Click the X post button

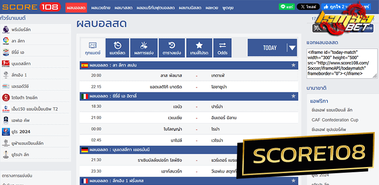308,7
